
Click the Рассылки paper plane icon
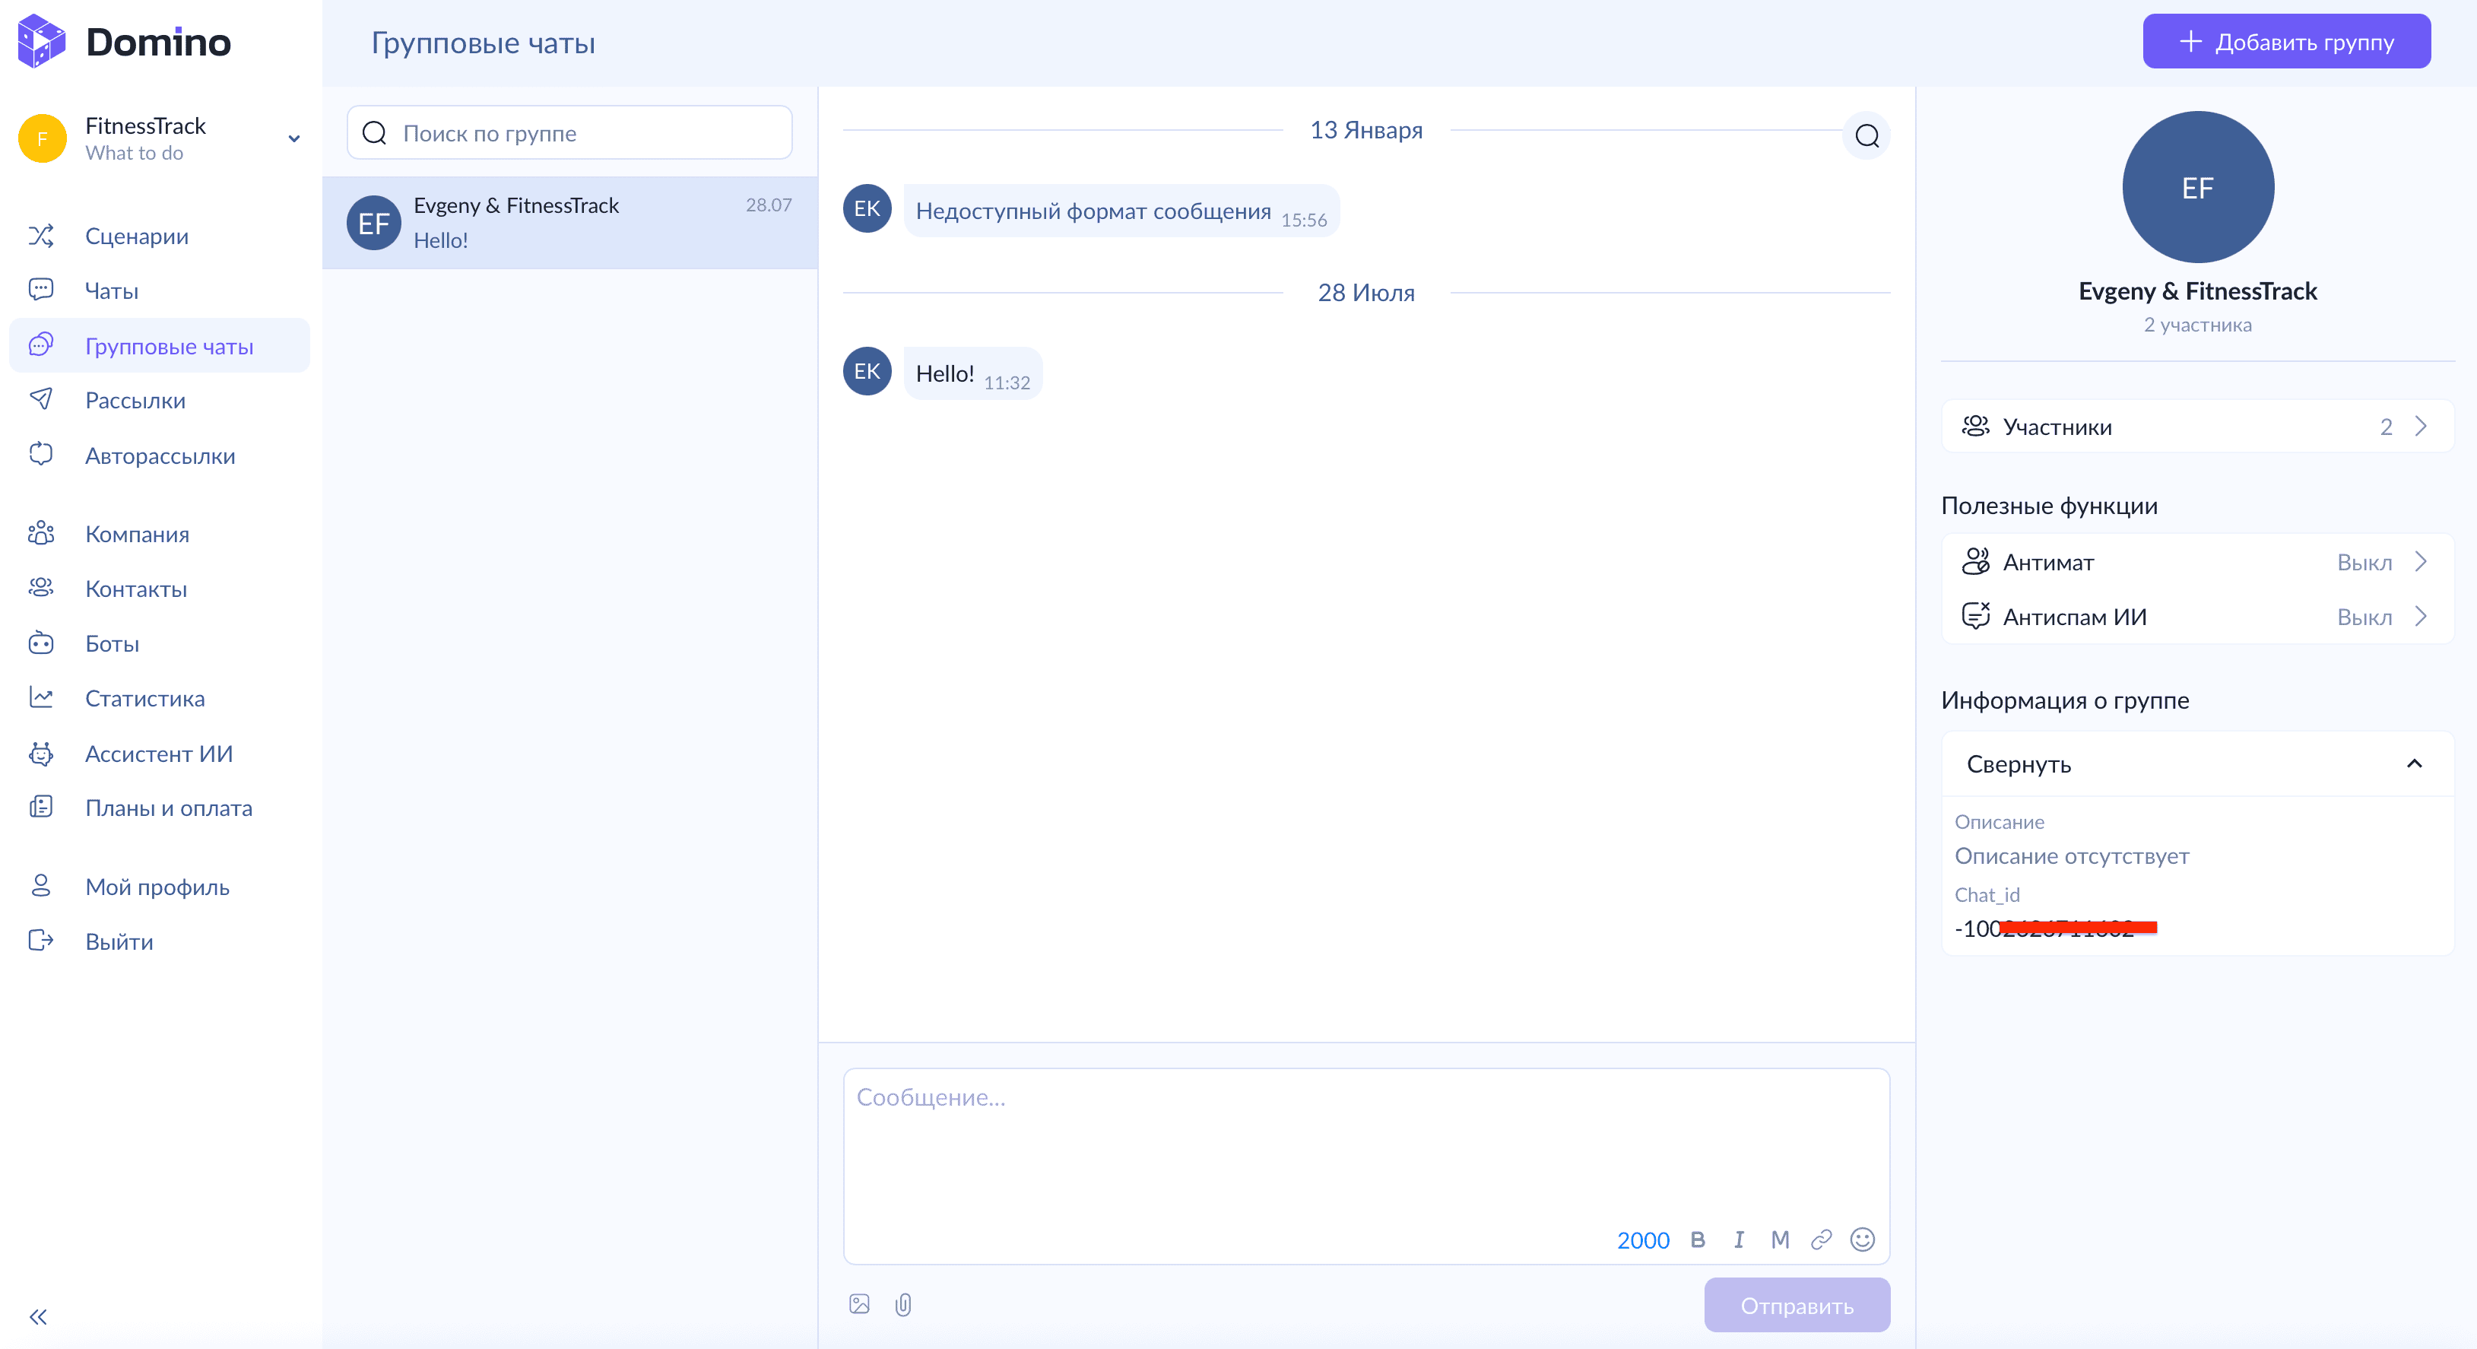pos(40,400)
